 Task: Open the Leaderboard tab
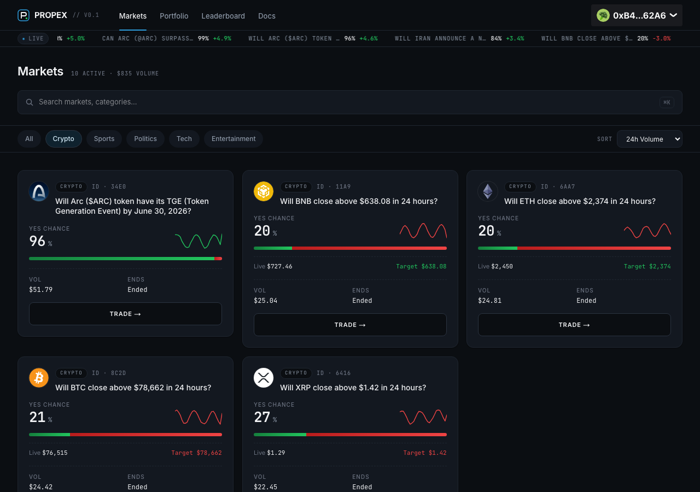point(223,16)
